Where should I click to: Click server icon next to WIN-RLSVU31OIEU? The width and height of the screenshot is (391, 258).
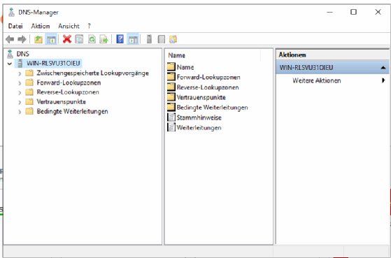coord(20,64)
